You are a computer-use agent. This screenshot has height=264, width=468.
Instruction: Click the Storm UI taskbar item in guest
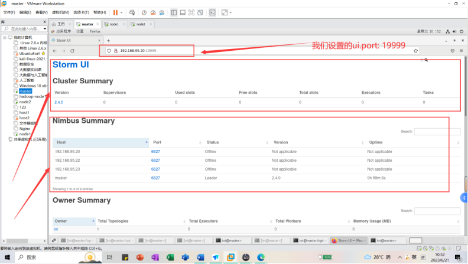[x=349, y=240]
